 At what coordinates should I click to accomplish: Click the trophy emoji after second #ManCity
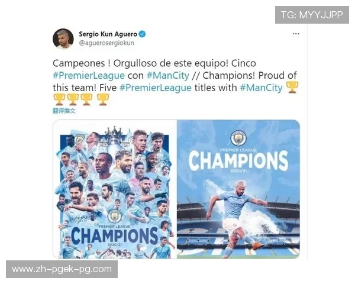(292, 88)
